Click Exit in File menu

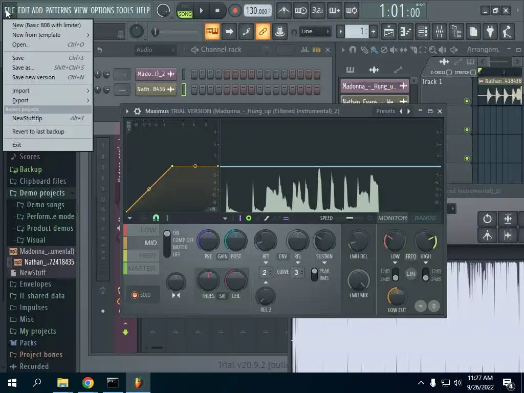(48, 145)
